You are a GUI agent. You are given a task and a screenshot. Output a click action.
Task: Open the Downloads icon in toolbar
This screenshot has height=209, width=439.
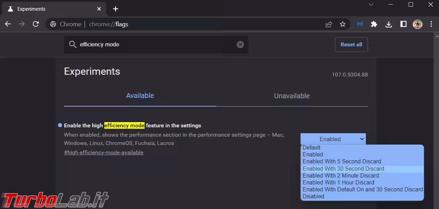389,24
